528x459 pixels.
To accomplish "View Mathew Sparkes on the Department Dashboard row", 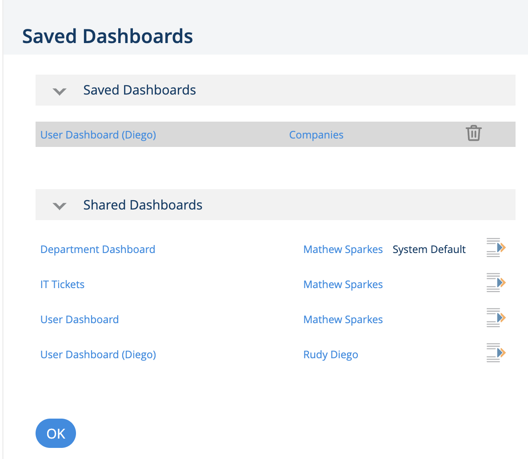I will click(x=343, y=249).
